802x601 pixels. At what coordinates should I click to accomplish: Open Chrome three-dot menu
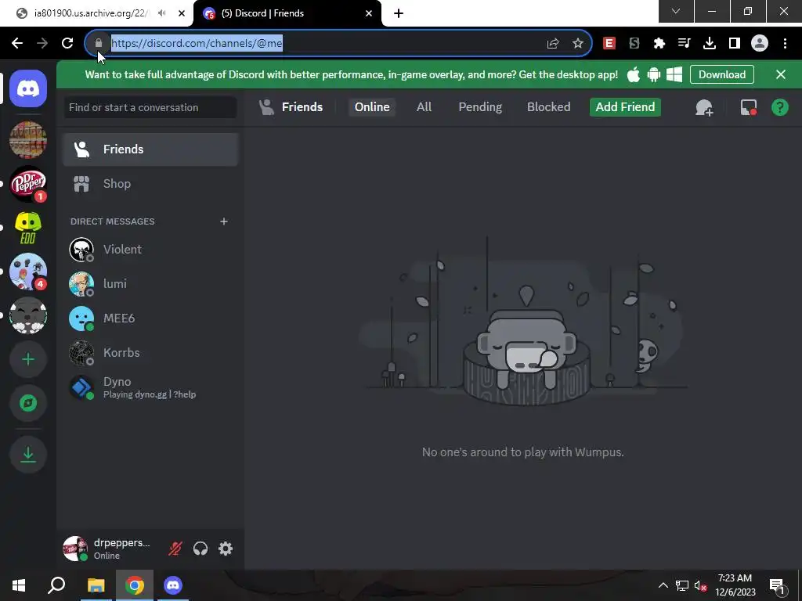click(x=785, y=43)
